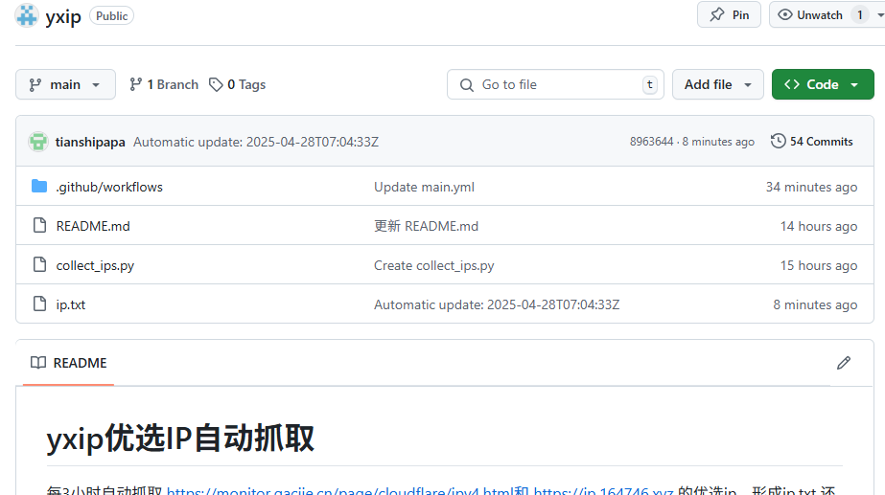Click the magnifier icon in Go to file

tap(467, 85)
